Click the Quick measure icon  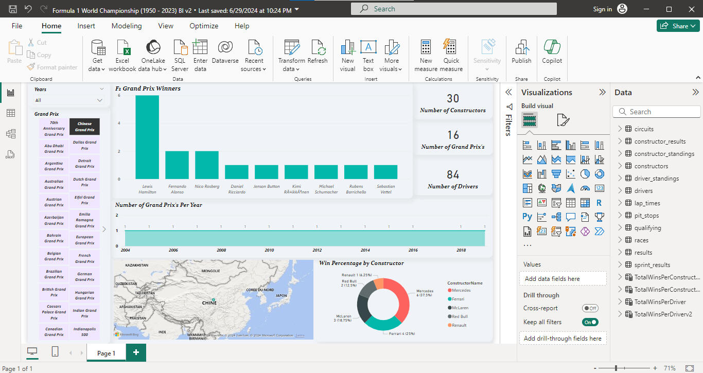451,48
